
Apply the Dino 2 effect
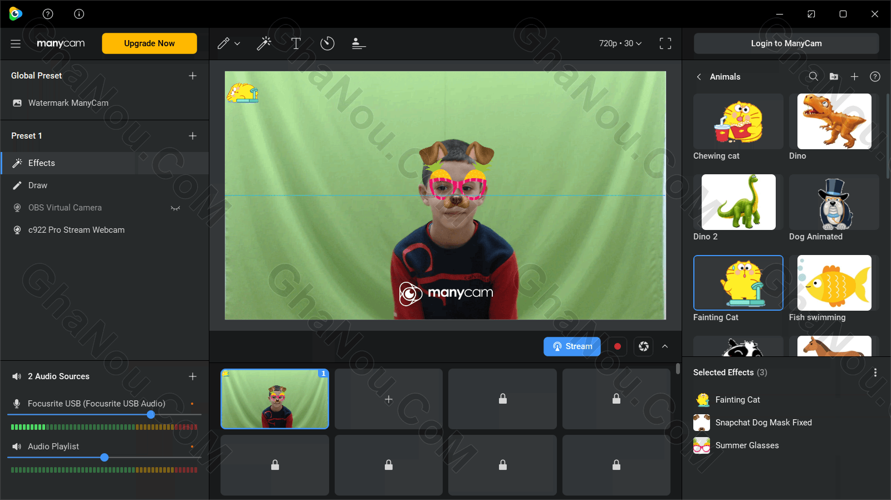click(738, 202)
